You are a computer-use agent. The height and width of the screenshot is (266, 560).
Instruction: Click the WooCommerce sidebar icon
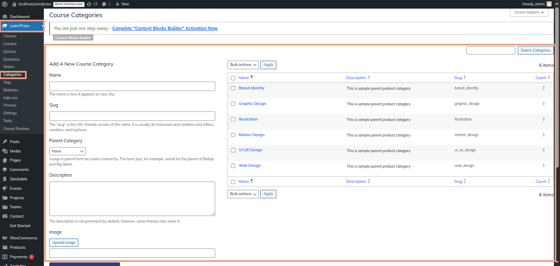[5, 238]
